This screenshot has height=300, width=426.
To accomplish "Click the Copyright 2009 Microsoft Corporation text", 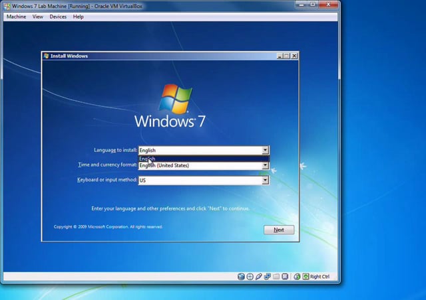I will [x=108, y=227].
